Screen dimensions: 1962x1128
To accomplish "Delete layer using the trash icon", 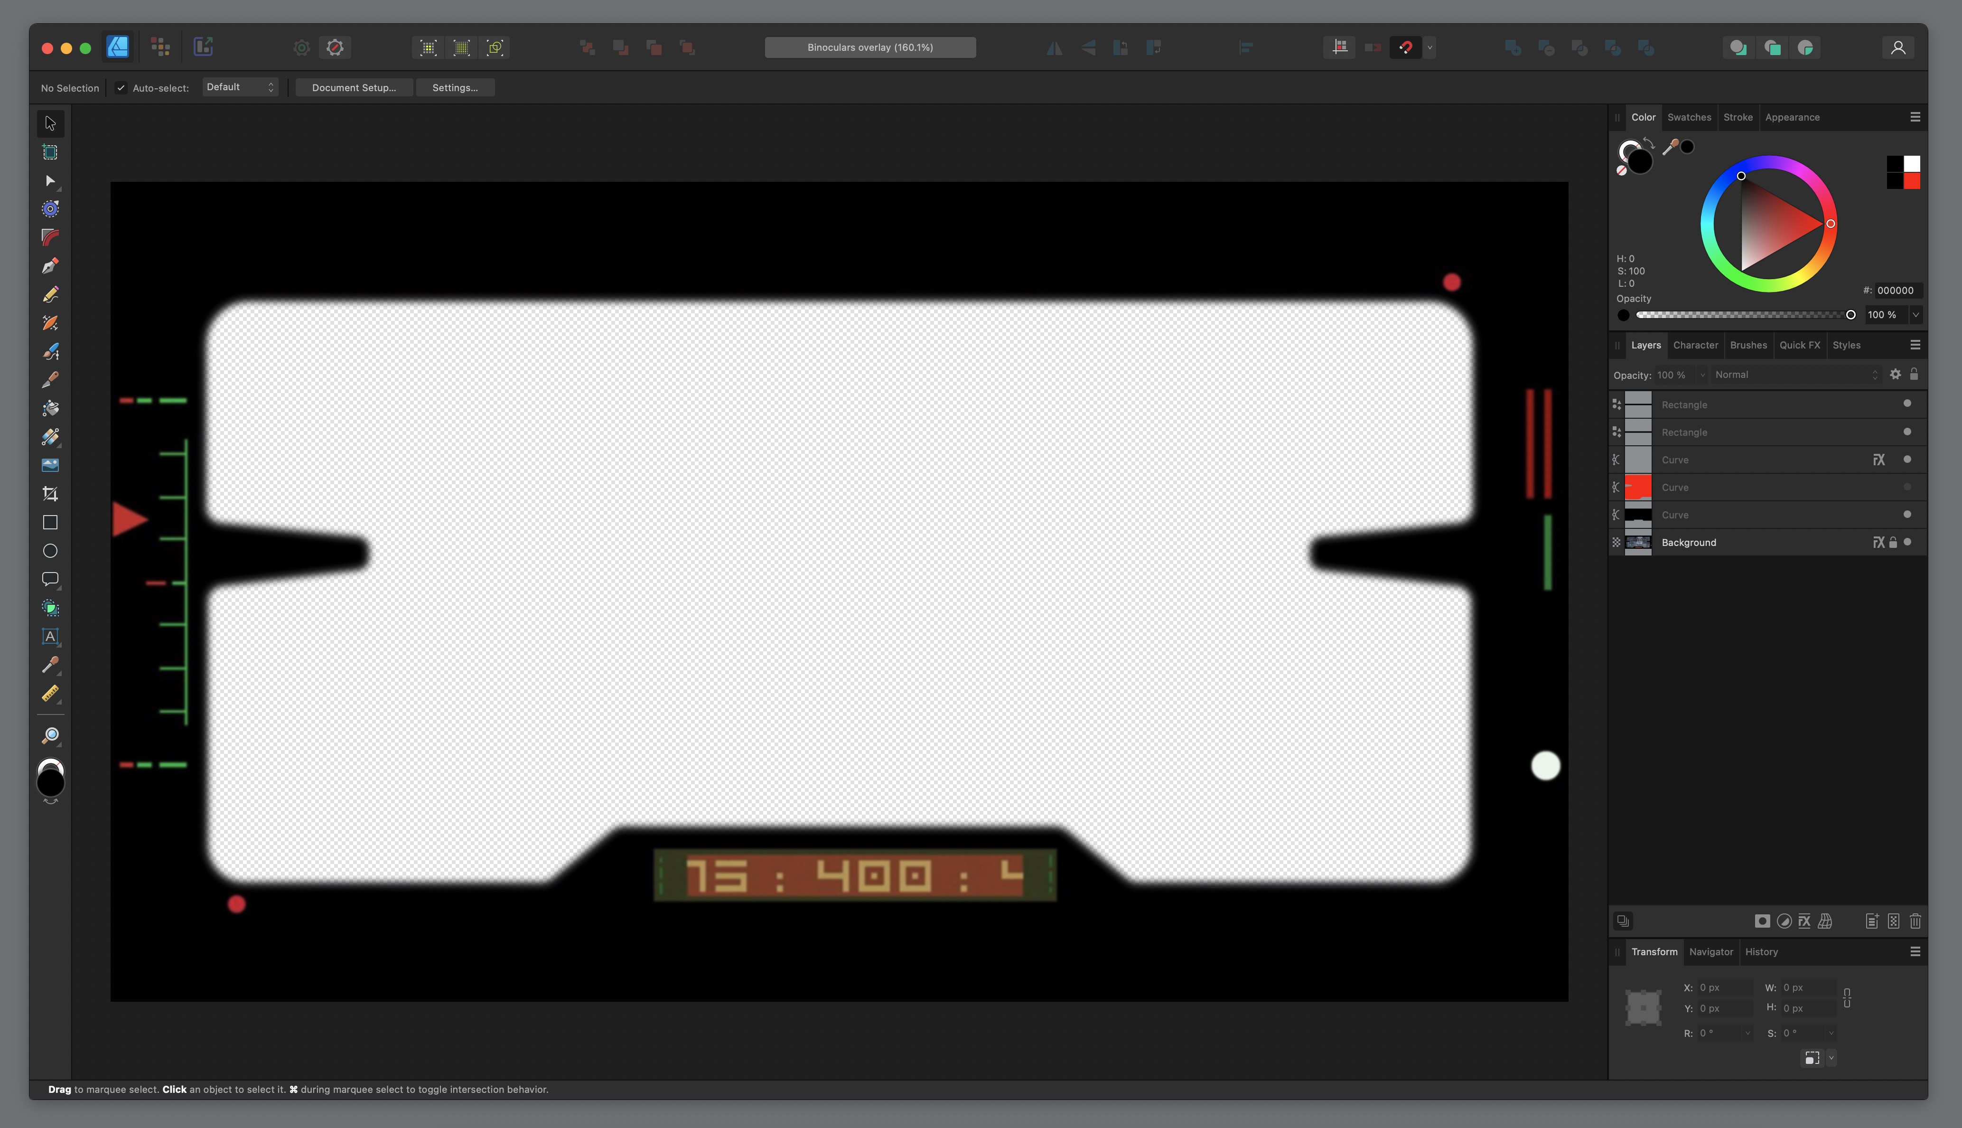I will click(x=1915, y=921).
